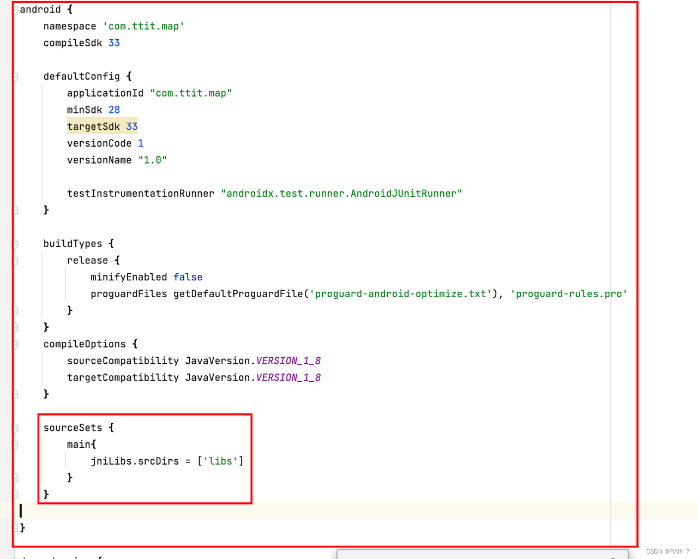Click the minifyEnabled false value

(x=188, y=278)
